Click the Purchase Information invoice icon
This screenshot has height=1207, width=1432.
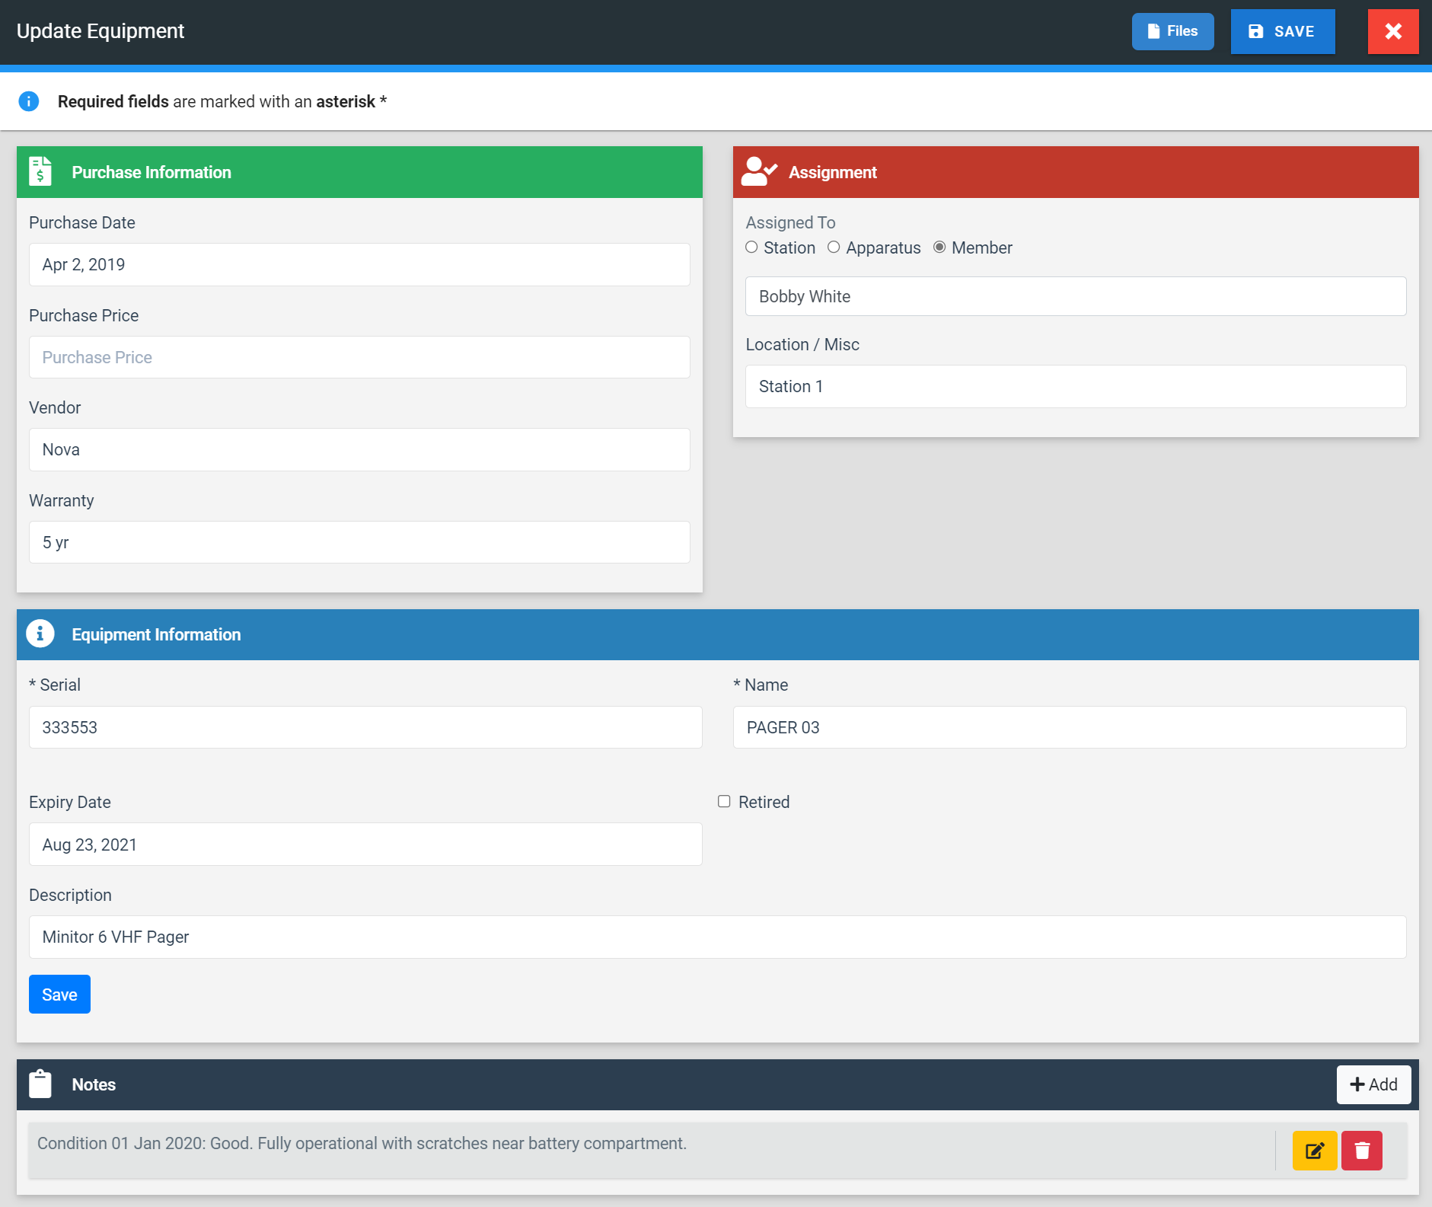pos(40,171)
